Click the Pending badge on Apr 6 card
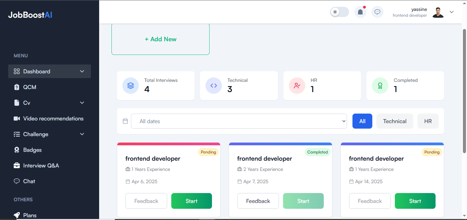This screenshot has width=467, height=220. [208, 152]
